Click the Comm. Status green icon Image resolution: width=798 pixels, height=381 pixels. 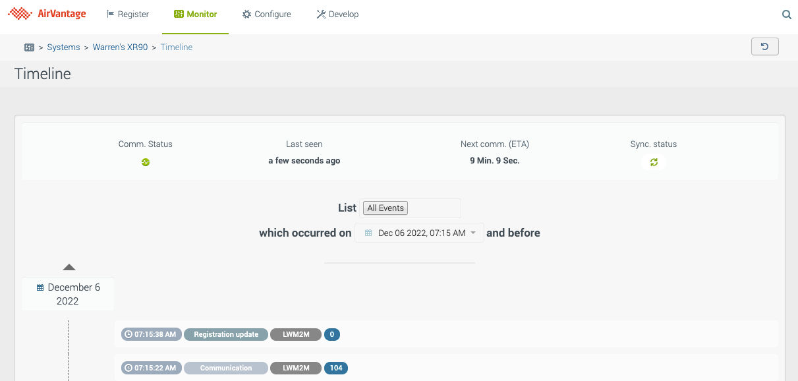[146, 162]
